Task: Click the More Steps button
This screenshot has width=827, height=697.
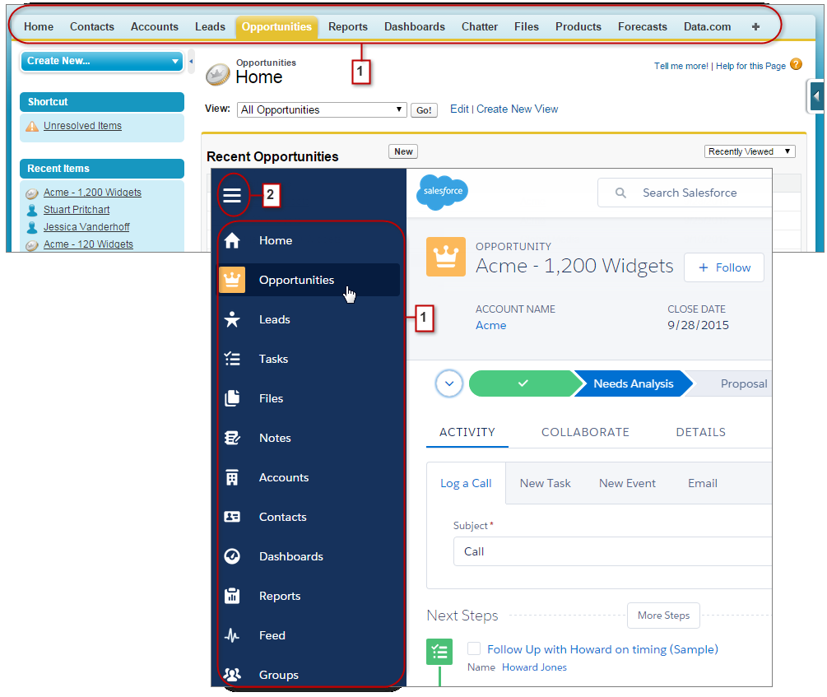Action: (x=663, y=616)
